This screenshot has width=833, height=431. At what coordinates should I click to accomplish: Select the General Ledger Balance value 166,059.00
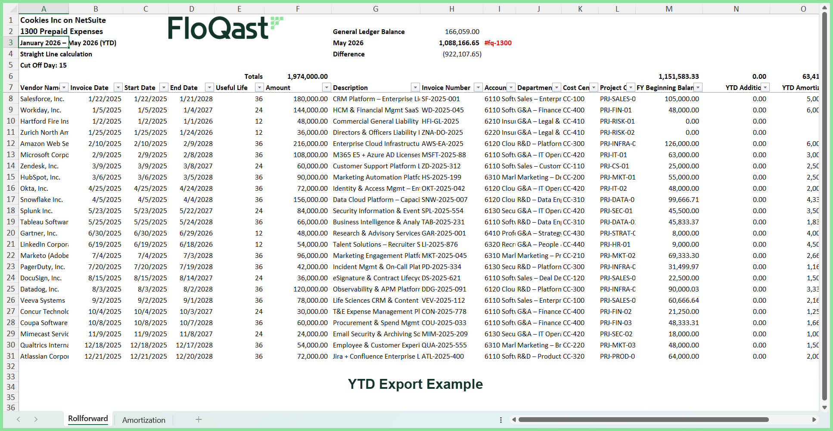(462, 31)
